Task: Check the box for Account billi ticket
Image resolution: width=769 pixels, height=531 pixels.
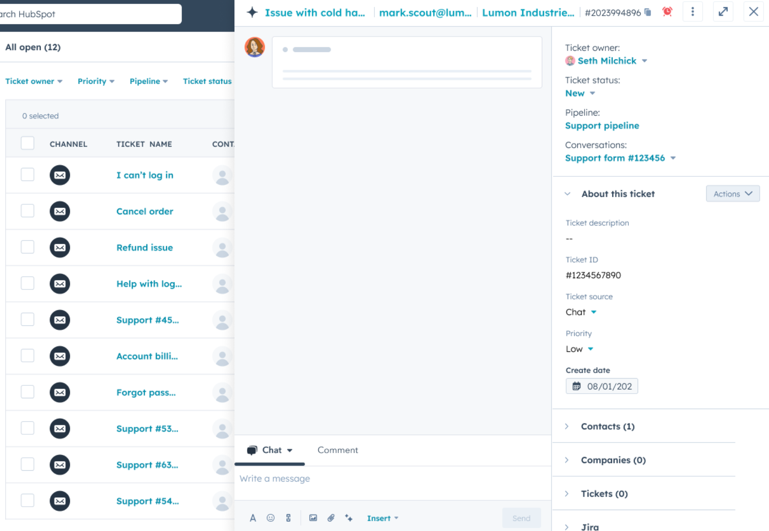Action: point(28,356)
